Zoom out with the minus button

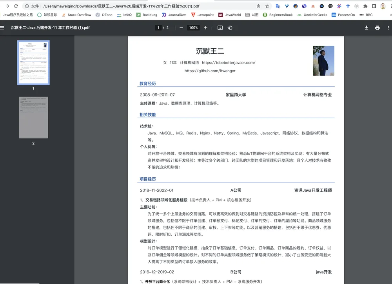point(181,28)
